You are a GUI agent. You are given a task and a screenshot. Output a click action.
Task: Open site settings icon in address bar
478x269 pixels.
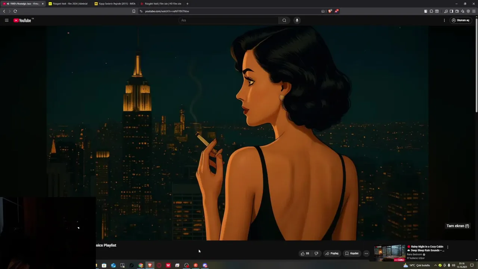141,11
